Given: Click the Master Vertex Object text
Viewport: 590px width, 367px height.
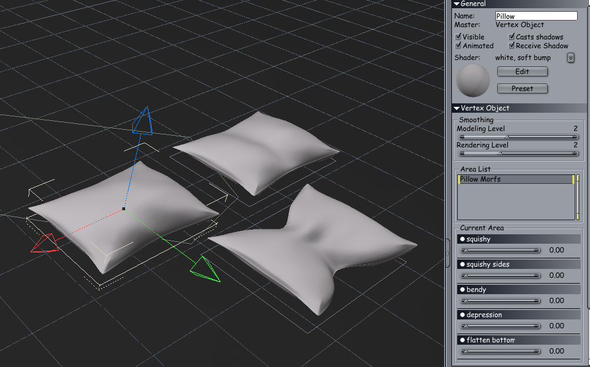Looking at the screenshot, I should pyautogui.click(x=519, y=25).
